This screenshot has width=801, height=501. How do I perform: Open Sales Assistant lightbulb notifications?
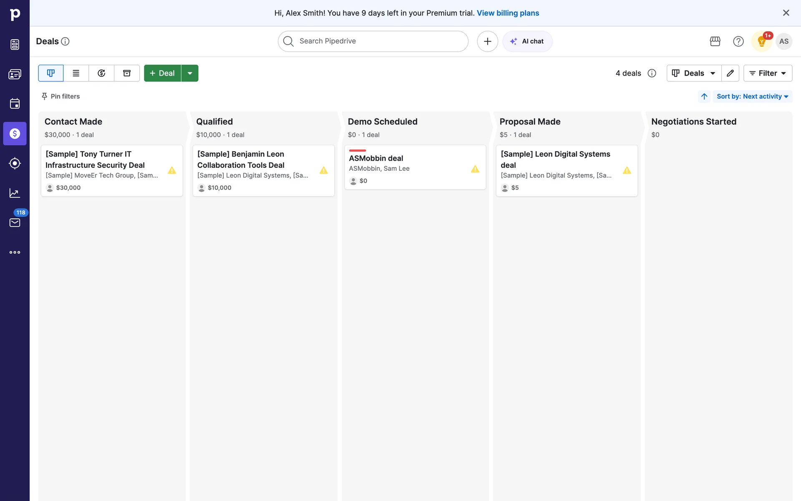pos(762,41)
